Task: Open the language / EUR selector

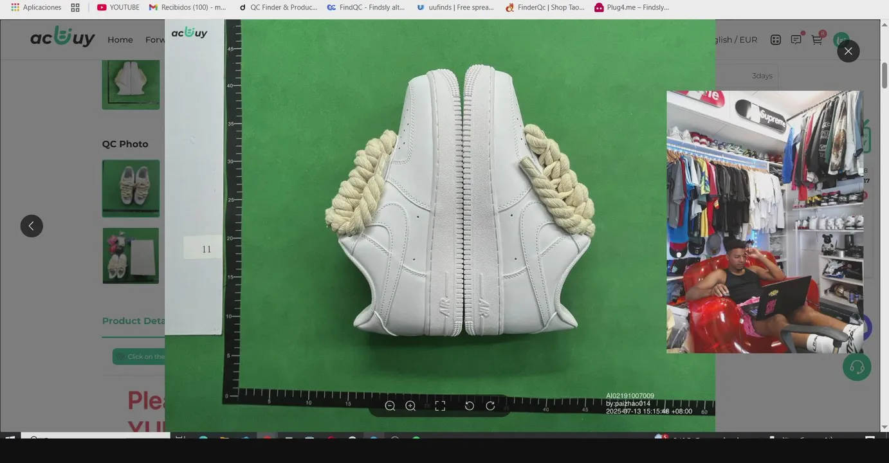Action: (x=735, y=39)
